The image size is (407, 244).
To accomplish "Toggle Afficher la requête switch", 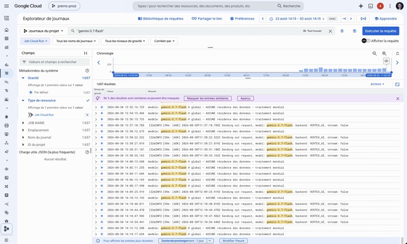I will (x=366, y=41).
